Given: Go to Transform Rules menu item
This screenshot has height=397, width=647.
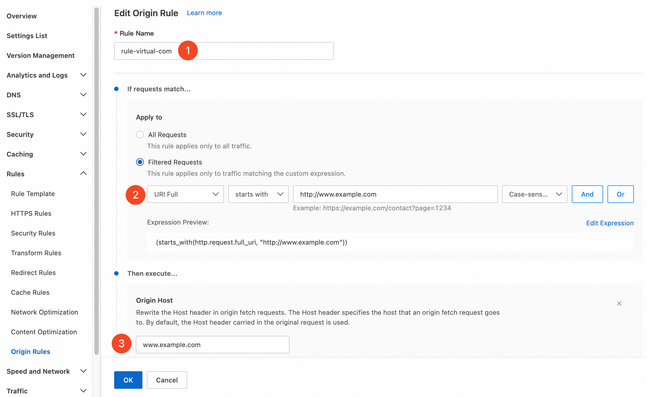Looking at the screenshot, I should (x=36, y=253).
